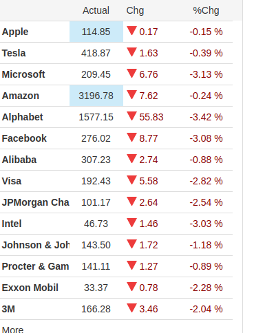The width and height of the screenshot is (254, 333).
Task: Click the down arrow icon in Amazon row
Action: [131, 95]
